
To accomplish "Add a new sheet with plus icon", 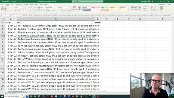I will point(30,92).
